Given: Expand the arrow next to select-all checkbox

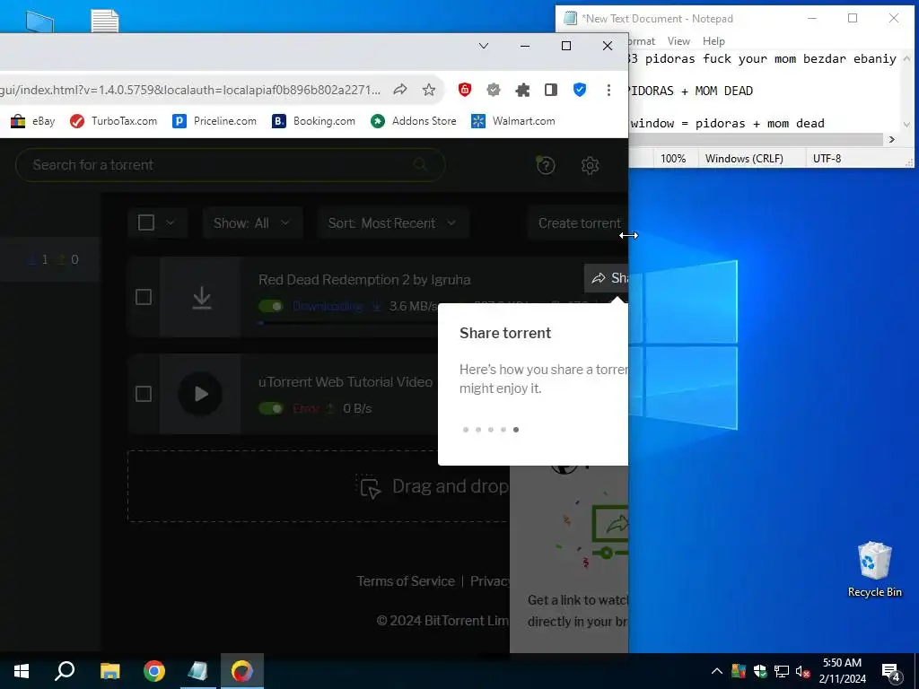Looking at the screenshot, I should 171,222.
